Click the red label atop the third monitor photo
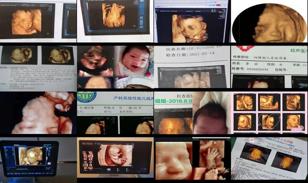 (x=218, y=5)
